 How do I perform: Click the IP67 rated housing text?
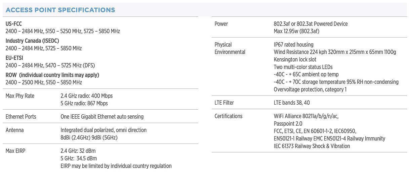point(293,45)
